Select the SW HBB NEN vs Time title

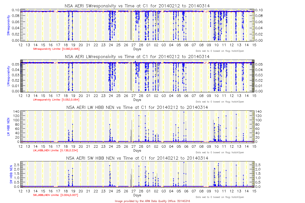(137, 158)
